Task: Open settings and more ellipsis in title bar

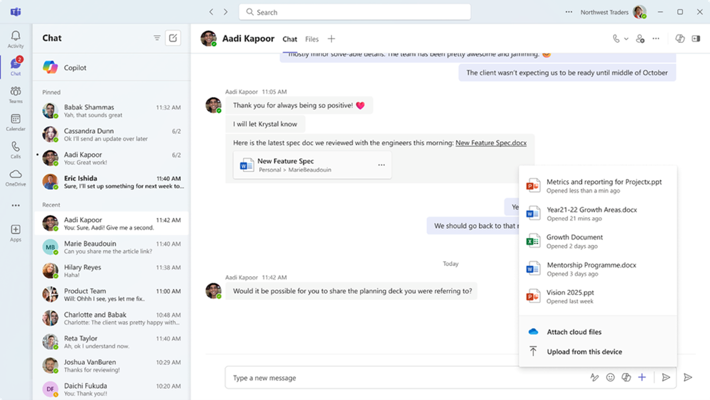Action: pos(569,12)
